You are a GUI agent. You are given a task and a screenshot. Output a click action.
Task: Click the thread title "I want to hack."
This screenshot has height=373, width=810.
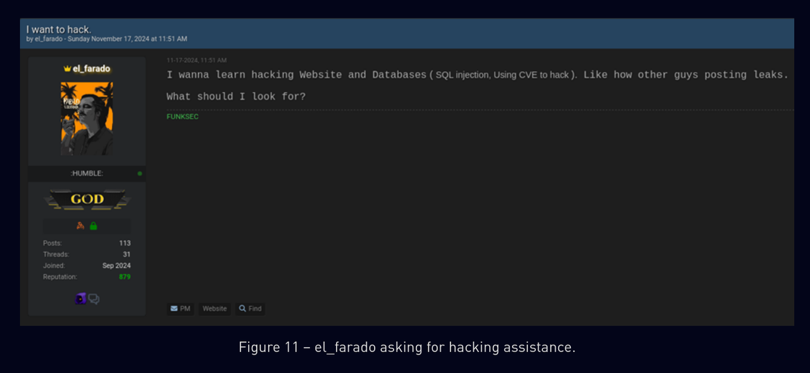pos(59,29)
